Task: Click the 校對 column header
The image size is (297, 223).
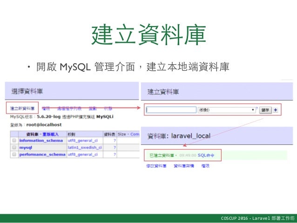Action: click(71, 135)
